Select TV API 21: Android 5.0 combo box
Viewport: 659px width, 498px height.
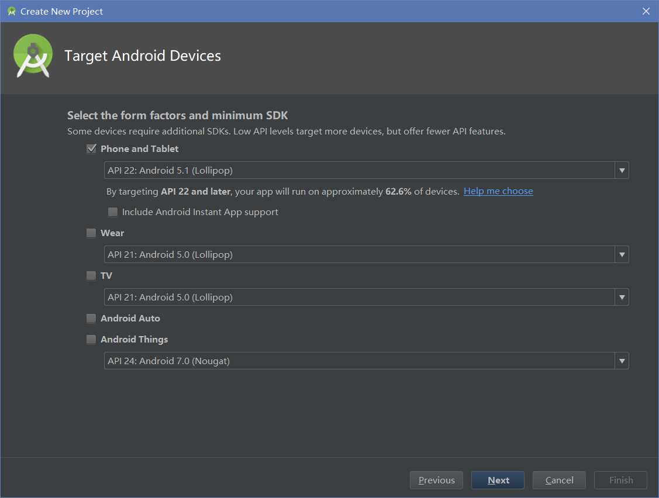click(366, 297)
